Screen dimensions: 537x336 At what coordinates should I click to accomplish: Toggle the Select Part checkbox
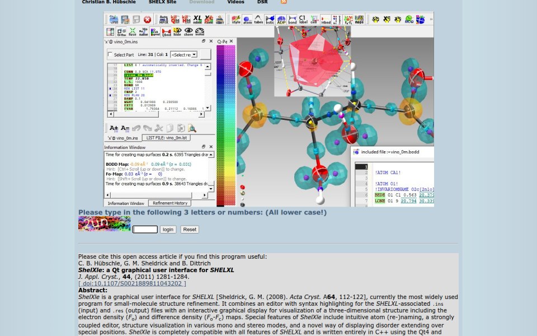coord(110,54)
